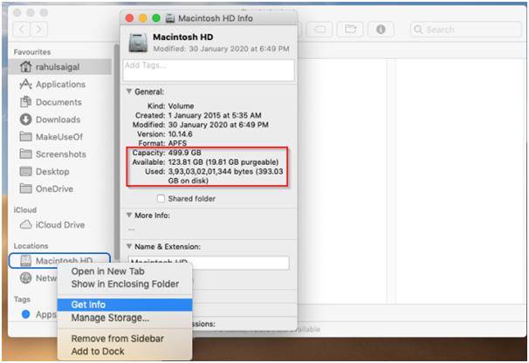529x363 pixels.
Task: Collapse the General section
Action: (129, 92)
